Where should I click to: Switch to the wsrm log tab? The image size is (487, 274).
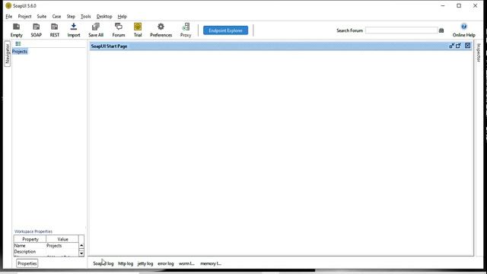pos(186,263)
